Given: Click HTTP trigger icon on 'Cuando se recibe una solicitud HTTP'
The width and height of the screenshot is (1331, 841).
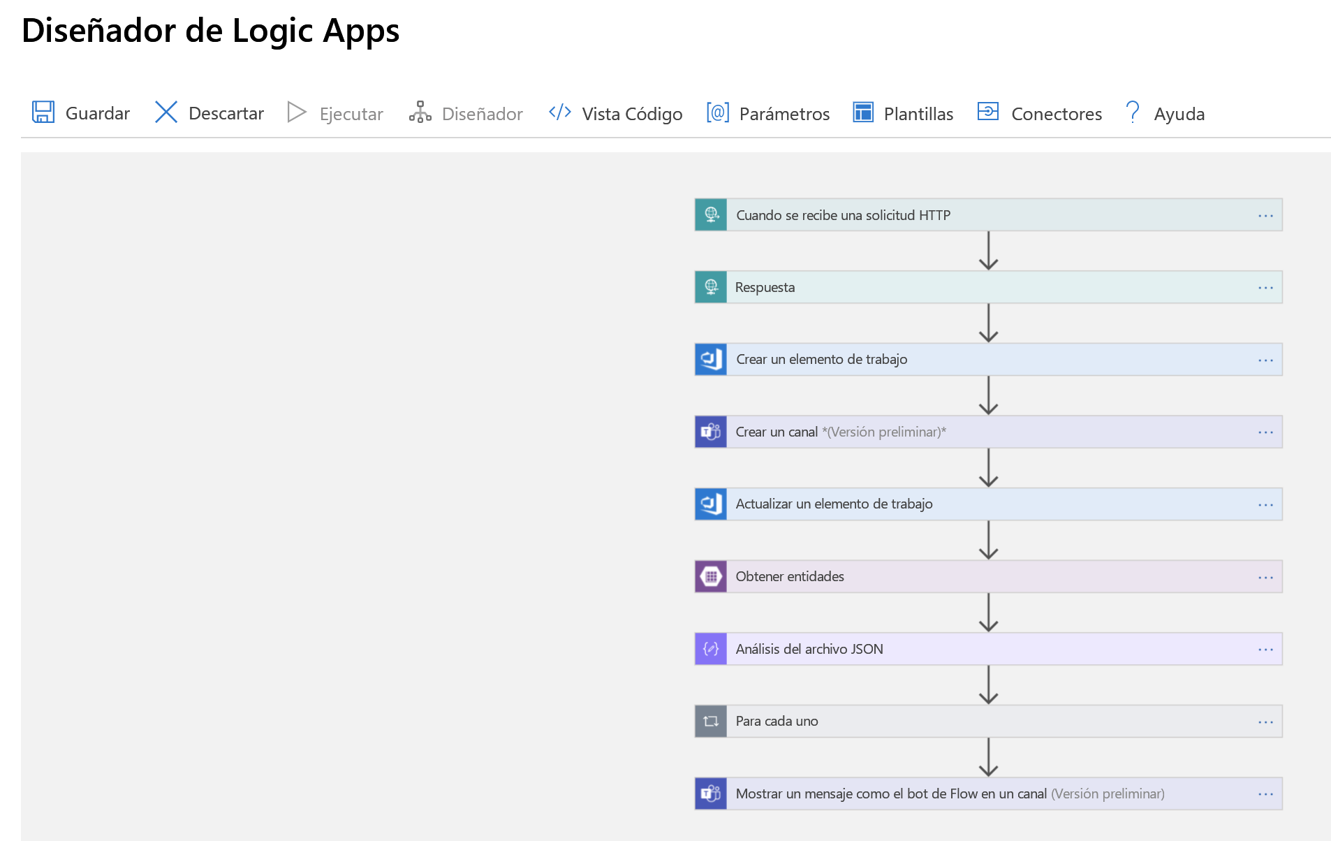Looking at the screenshot, I should point(711,215).
